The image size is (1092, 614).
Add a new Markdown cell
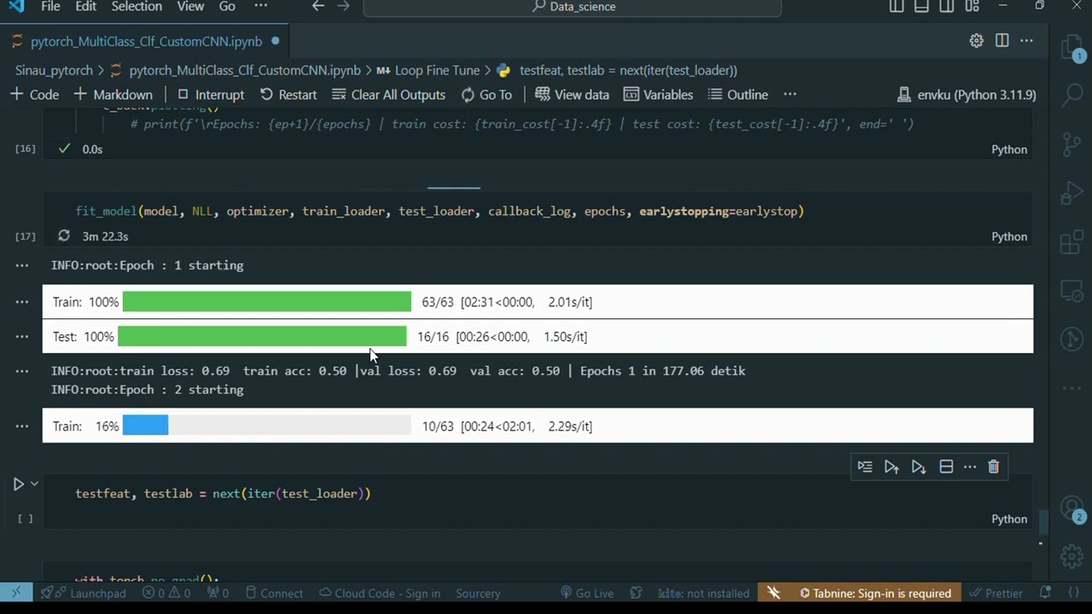tap(113, 95)
